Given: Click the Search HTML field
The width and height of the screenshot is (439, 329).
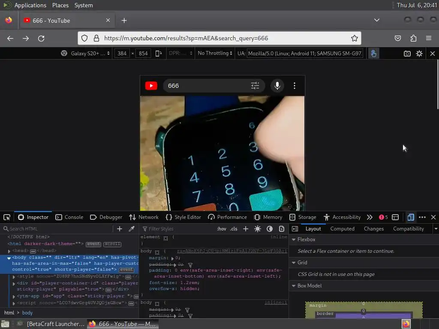Looking at the screenshot, I should tap(58, 229).
